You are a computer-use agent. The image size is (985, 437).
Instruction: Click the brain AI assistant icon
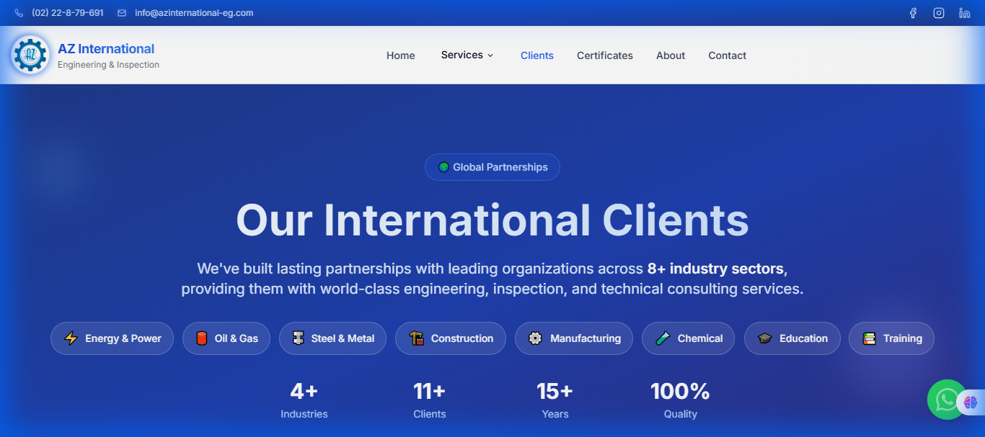coord(970,402)
